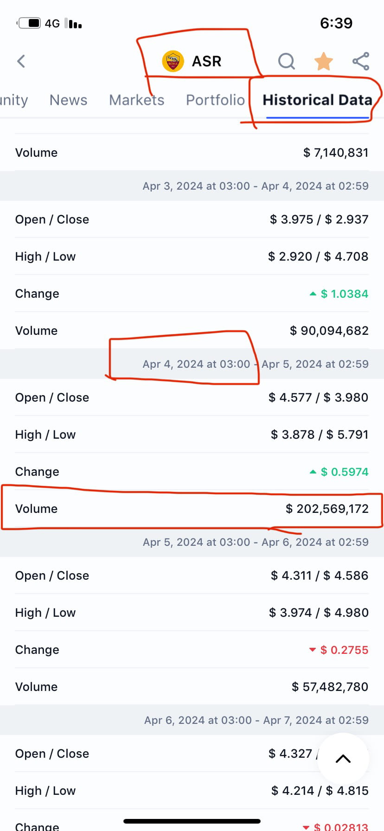Switch to the Markets tab

[x=136, y=100]
